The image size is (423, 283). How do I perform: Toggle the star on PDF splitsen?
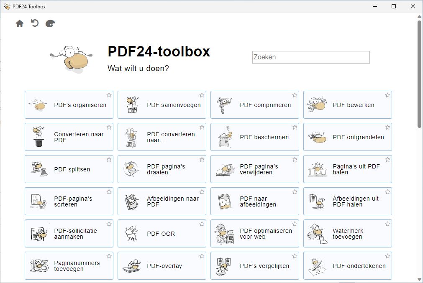tap(109, 160)
